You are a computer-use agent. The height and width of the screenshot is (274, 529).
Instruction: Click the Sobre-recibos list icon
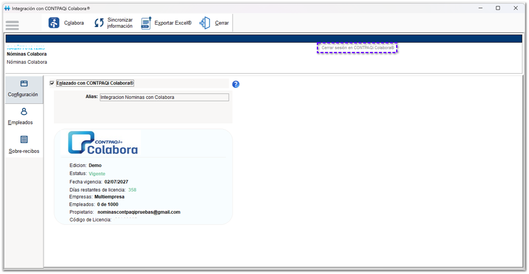click(24, 139)
